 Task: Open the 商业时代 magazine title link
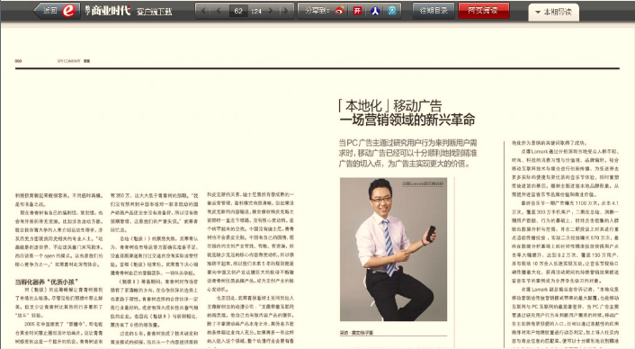(108, 11)
